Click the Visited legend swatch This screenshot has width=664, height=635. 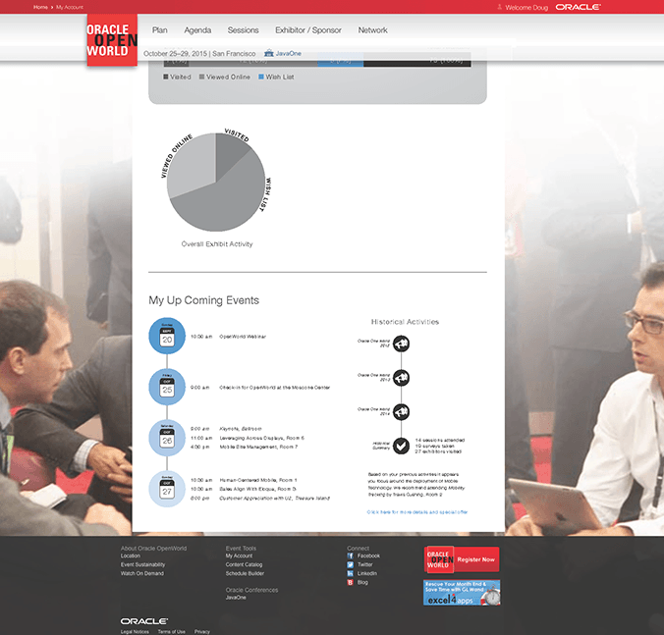[166, 77]
